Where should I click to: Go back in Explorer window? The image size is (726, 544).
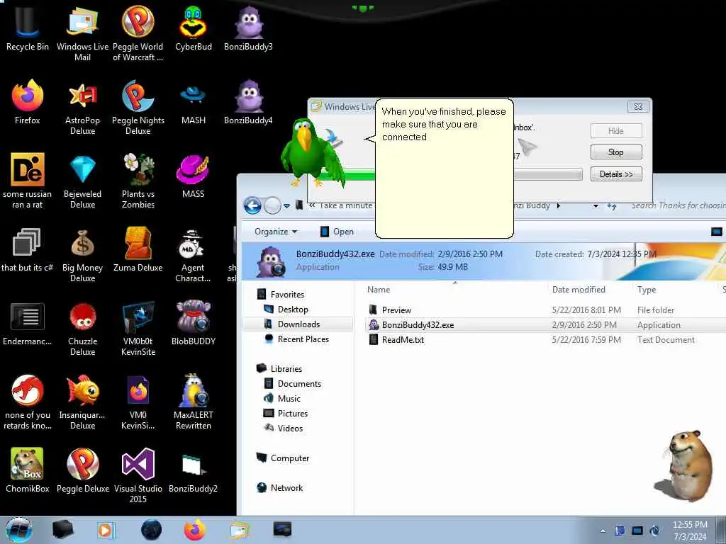point(253,205)
